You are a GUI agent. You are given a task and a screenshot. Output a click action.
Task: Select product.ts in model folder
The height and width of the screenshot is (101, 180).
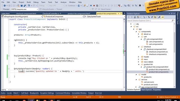coord(148,77)
